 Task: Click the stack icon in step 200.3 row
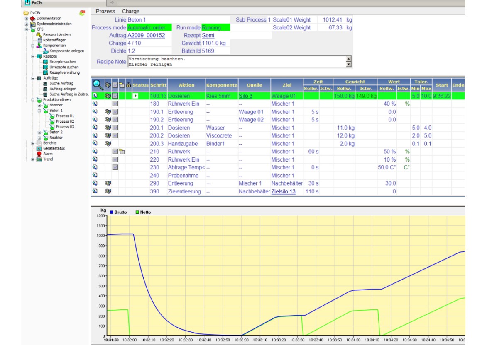[x=108, y=144]
